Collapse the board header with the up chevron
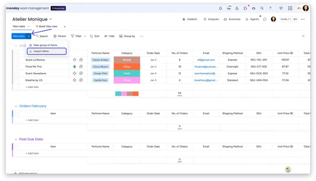316x181 pixels. point(303,36)
